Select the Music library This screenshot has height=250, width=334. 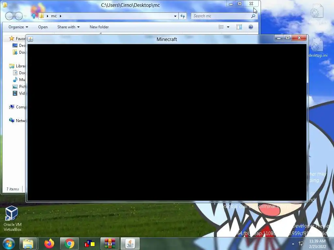coord(19,79)
